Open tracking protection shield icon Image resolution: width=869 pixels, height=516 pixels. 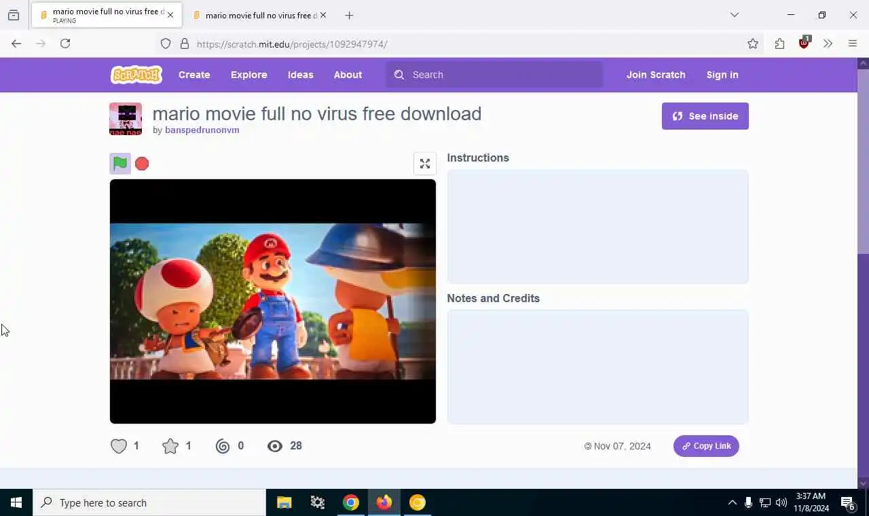[166, 43]
